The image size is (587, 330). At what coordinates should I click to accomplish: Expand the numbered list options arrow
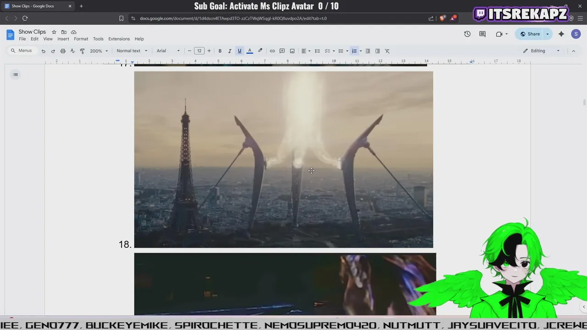coord(360,51)
